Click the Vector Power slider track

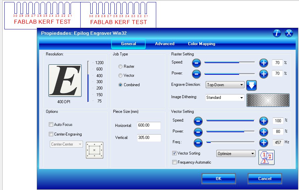point(230,131)
